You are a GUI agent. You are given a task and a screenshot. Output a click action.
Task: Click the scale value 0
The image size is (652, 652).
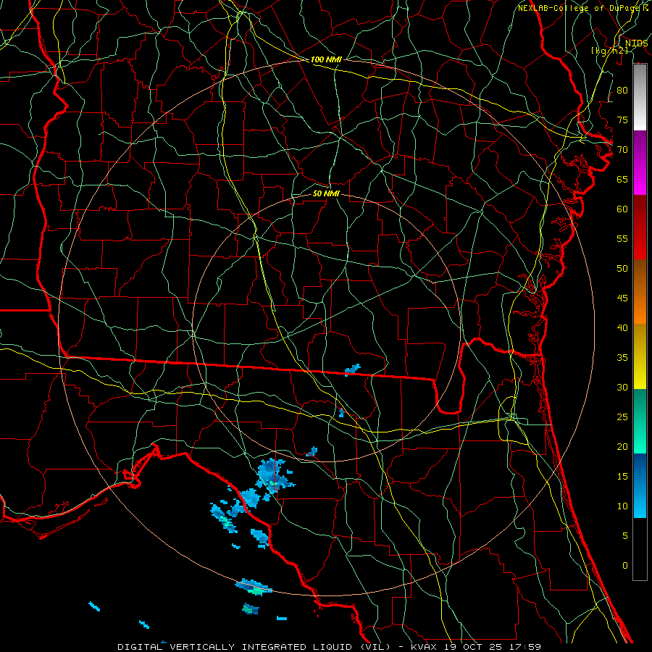tap(625, 566)
